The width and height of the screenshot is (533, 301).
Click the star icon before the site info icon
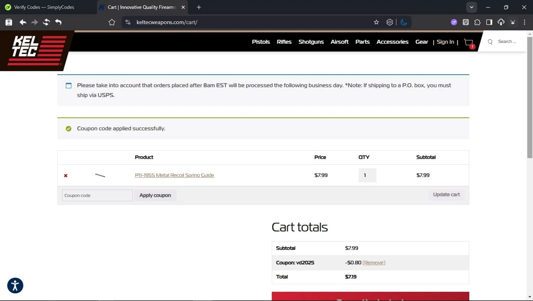(x=112, y=22)
